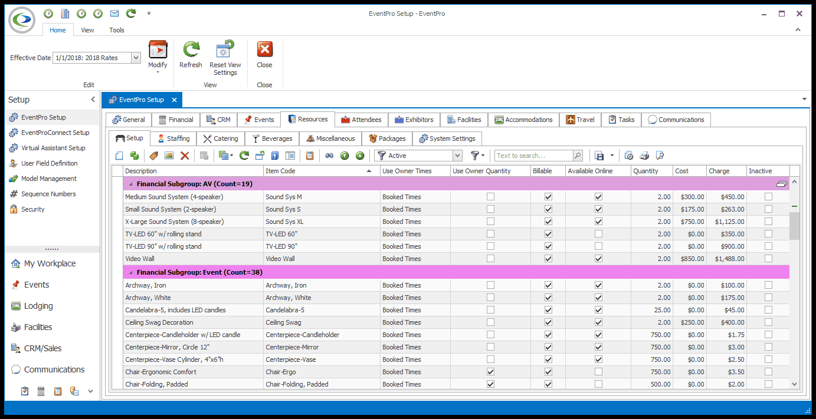Click the picture image toolbar icon
Viewport: 816px width, 419px height.
click(x=169, y=156)
